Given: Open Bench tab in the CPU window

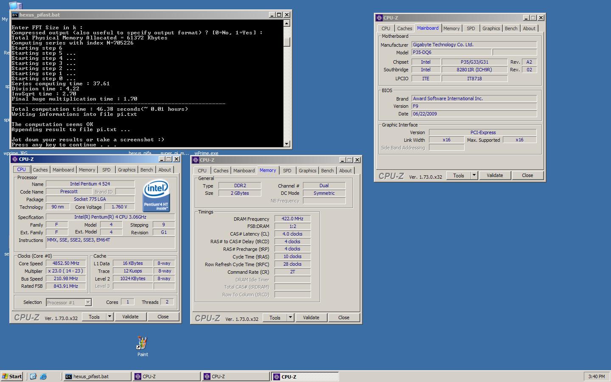Looking at the screenshot, I should pos(147,169).
